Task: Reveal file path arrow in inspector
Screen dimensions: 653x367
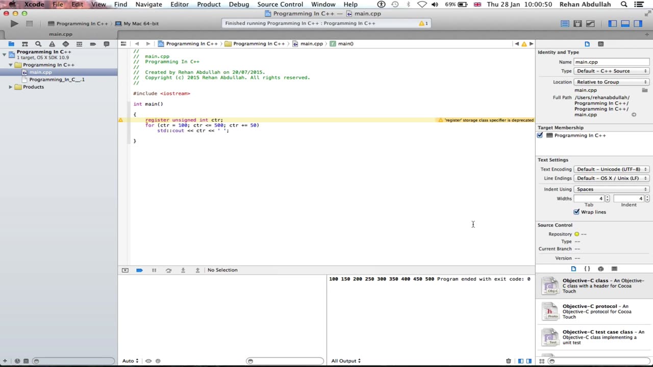Action: pos(634,115)
